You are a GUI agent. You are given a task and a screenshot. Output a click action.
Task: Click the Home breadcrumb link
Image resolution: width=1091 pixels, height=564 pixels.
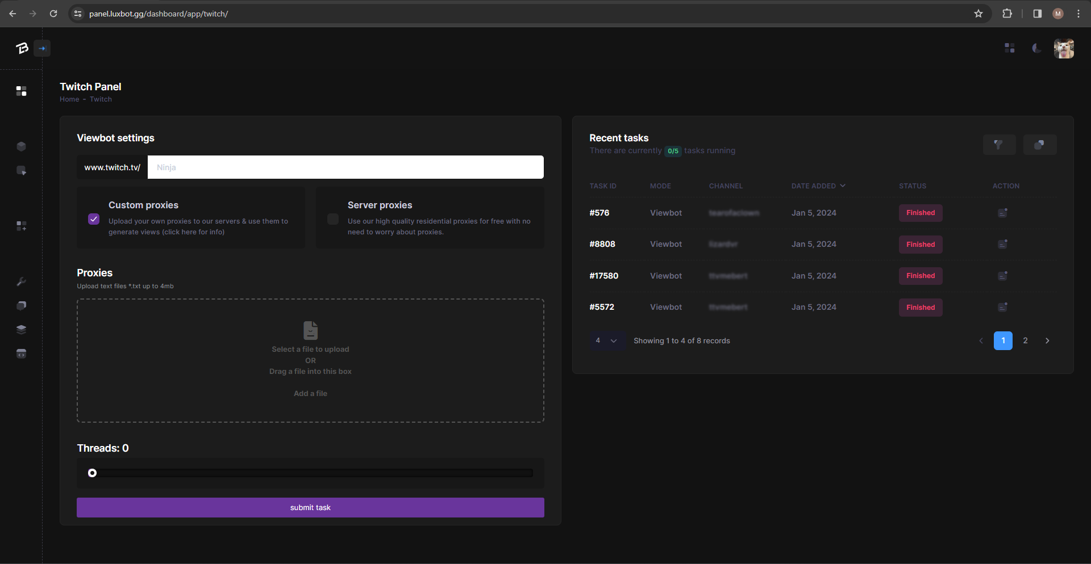point(69,99)
